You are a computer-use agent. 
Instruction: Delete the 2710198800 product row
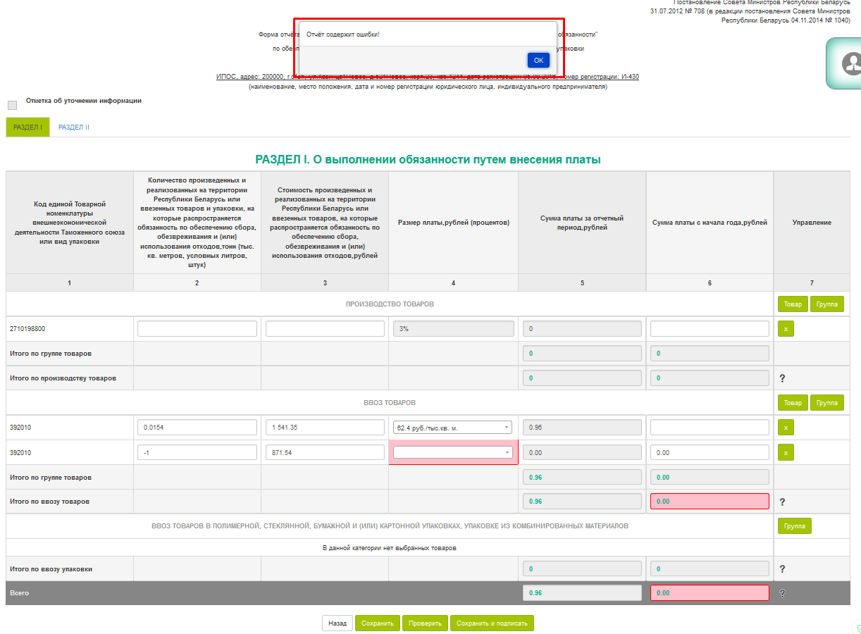coord(786,328)
